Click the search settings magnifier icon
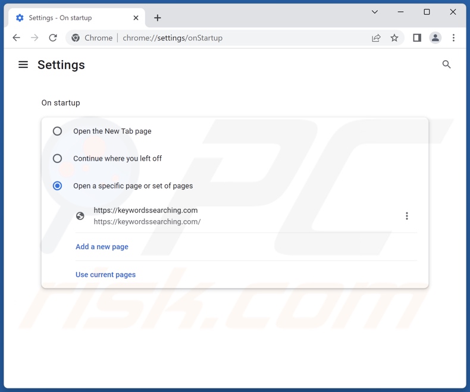This screenshot has height=392, width=470. (x=446, y=64)
